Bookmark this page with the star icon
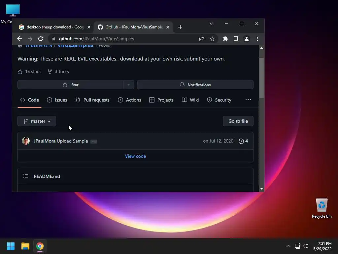Viewport: 338px width, 254px height. (212, 39)
